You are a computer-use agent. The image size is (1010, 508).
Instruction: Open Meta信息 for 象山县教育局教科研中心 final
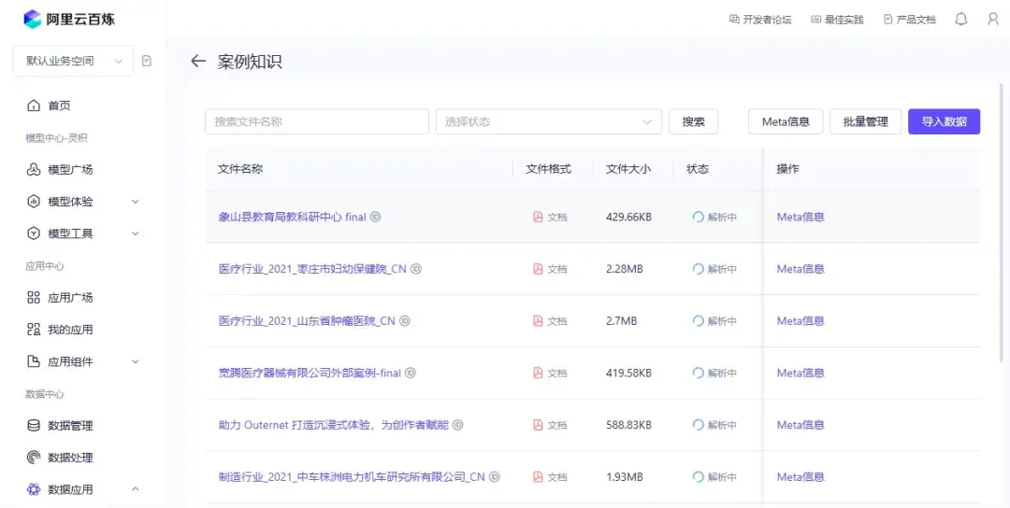pyautogui.click(x=801, y=217)
